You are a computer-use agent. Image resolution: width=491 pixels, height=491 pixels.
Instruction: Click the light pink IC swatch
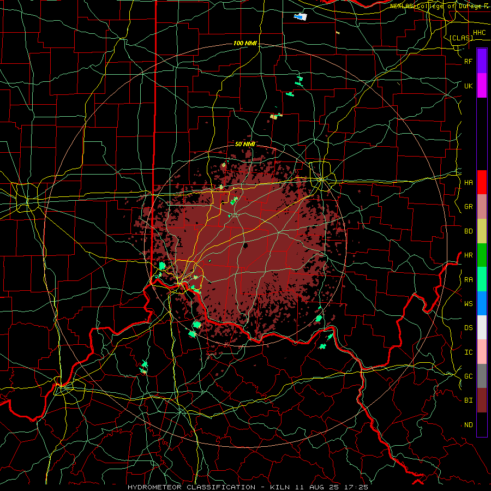482,352
